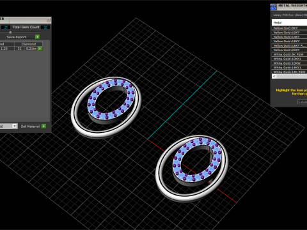Select White Gold 10KX1 in the list
This screenshot has height=230, width=307.
(289, 59)
